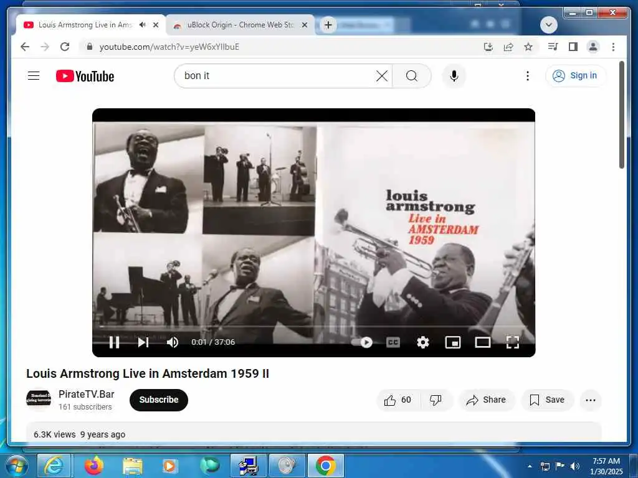Share this page from address bar
The height and width of the screenshot is (478, 638).
point(508,47)
